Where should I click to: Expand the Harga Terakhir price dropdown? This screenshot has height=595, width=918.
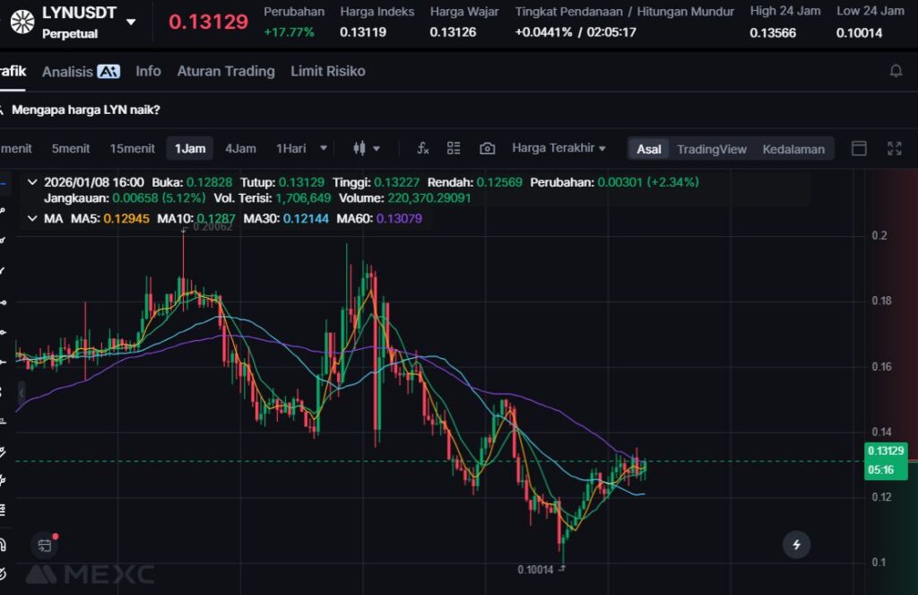(x=559, y=148)
